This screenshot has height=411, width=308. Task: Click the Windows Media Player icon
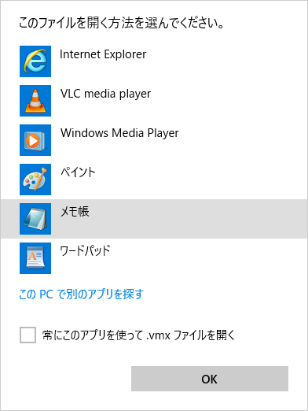pos(35,140)
